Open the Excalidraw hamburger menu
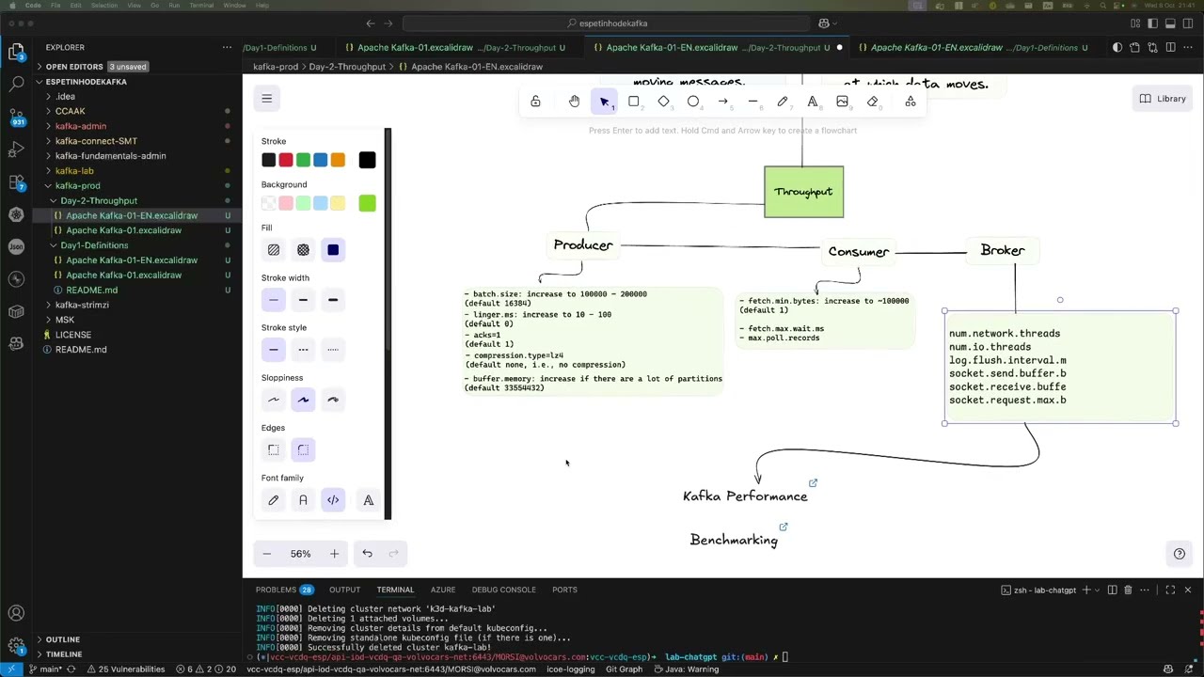Image resolution: width=1204 pixels, height=677 pixels. (x=267, y=99)
